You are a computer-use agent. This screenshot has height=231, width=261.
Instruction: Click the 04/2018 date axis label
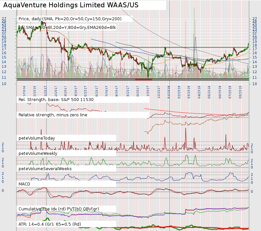point(199,92)
